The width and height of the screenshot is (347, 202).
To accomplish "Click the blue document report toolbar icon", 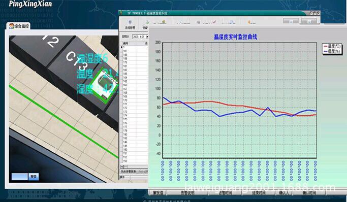I will (232, 22).
